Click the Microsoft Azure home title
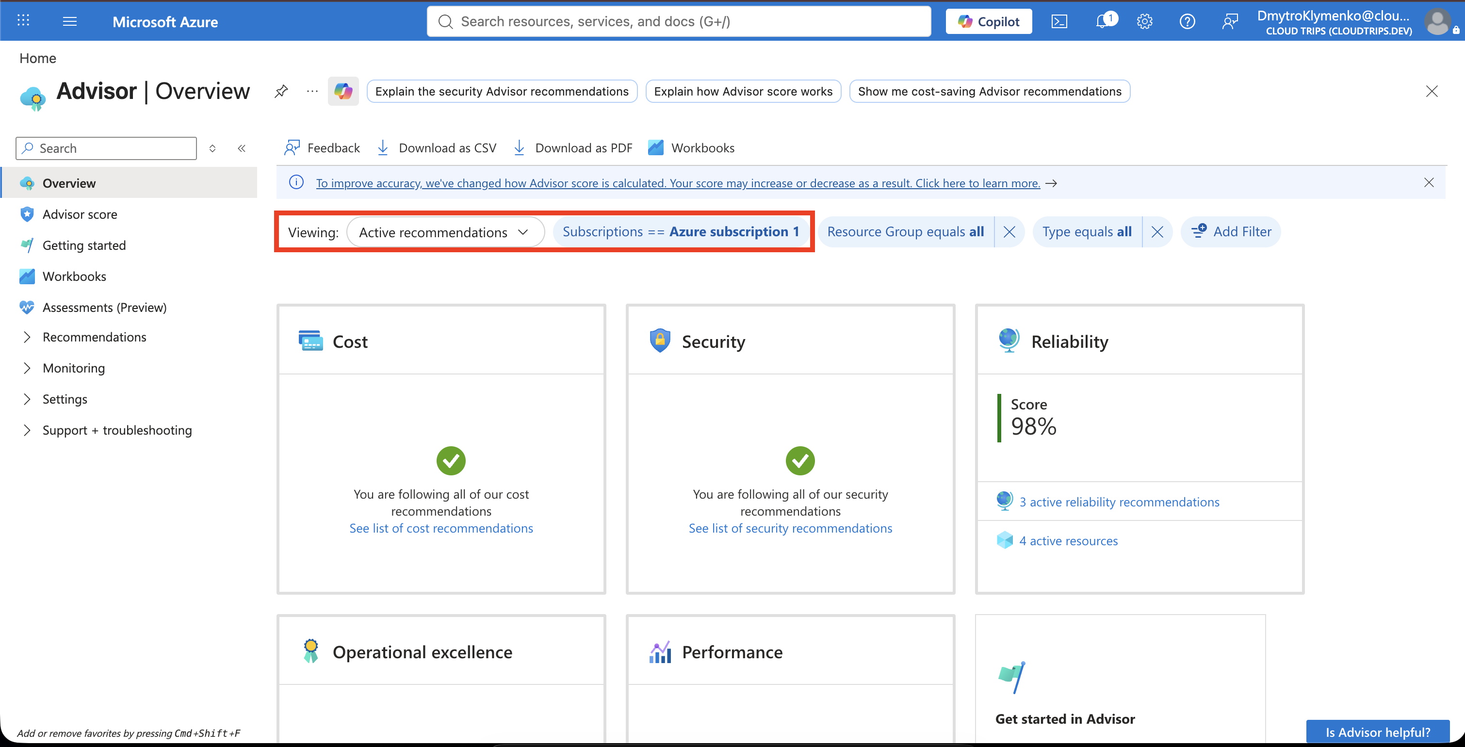This screenshot has height=747, width=1465. click(x=165, y=22)
